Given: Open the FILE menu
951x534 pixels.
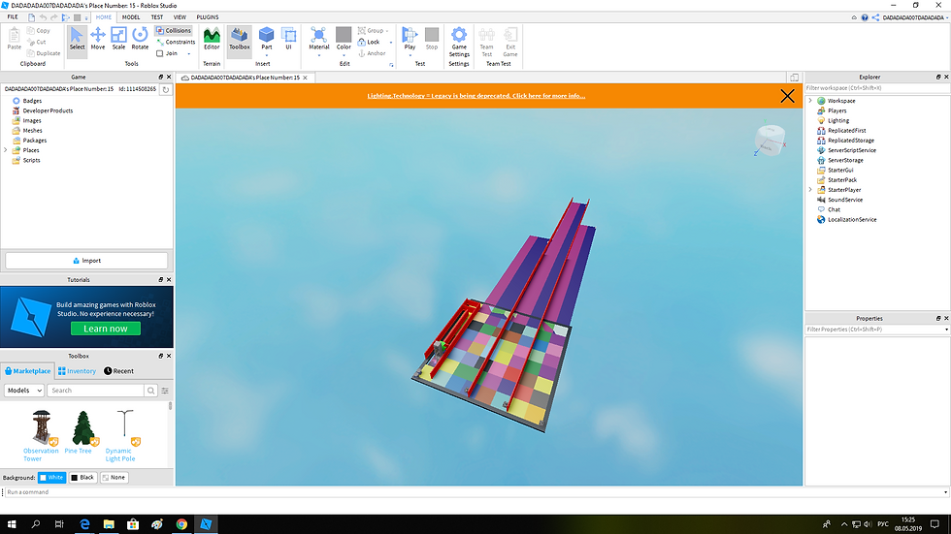Looking at the screenshot, I should point(12,16).
